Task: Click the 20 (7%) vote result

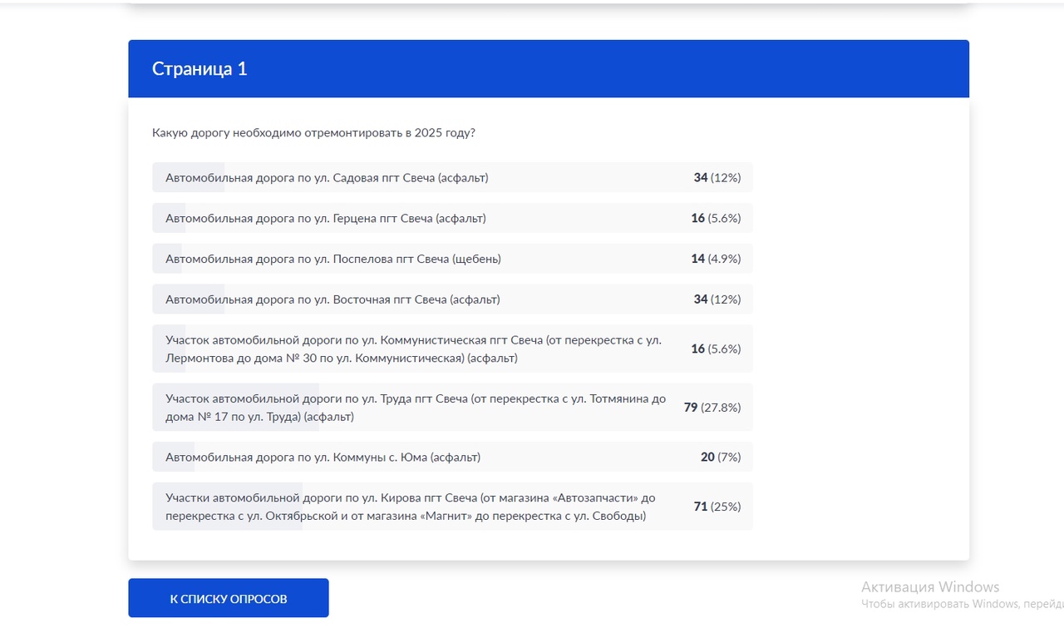Action: (721, 457)
